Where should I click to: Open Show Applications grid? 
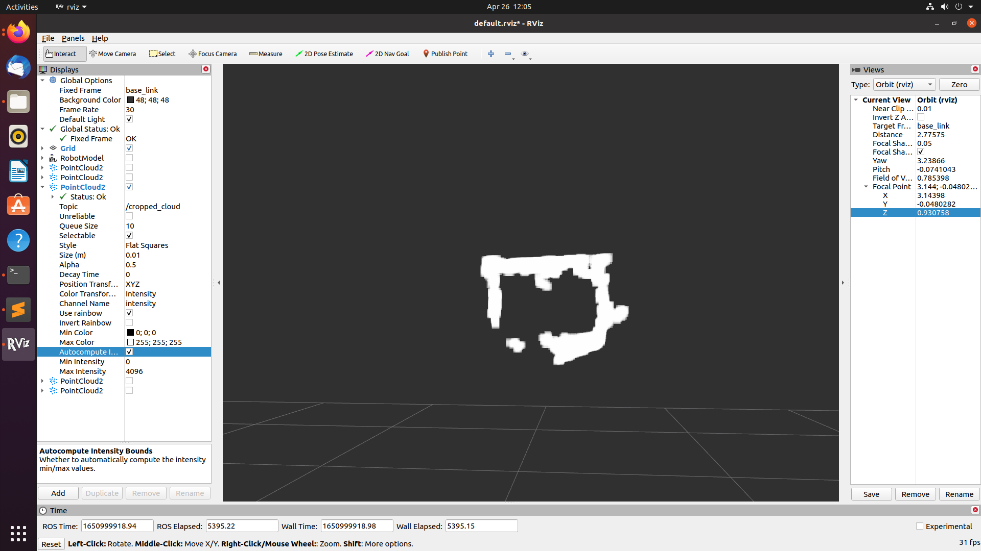[x=18, y=534]
